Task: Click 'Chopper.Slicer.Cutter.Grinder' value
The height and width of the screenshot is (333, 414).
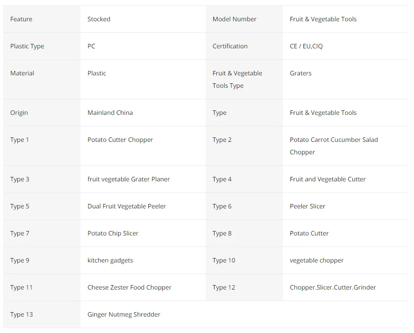Action: pos(333,287)
